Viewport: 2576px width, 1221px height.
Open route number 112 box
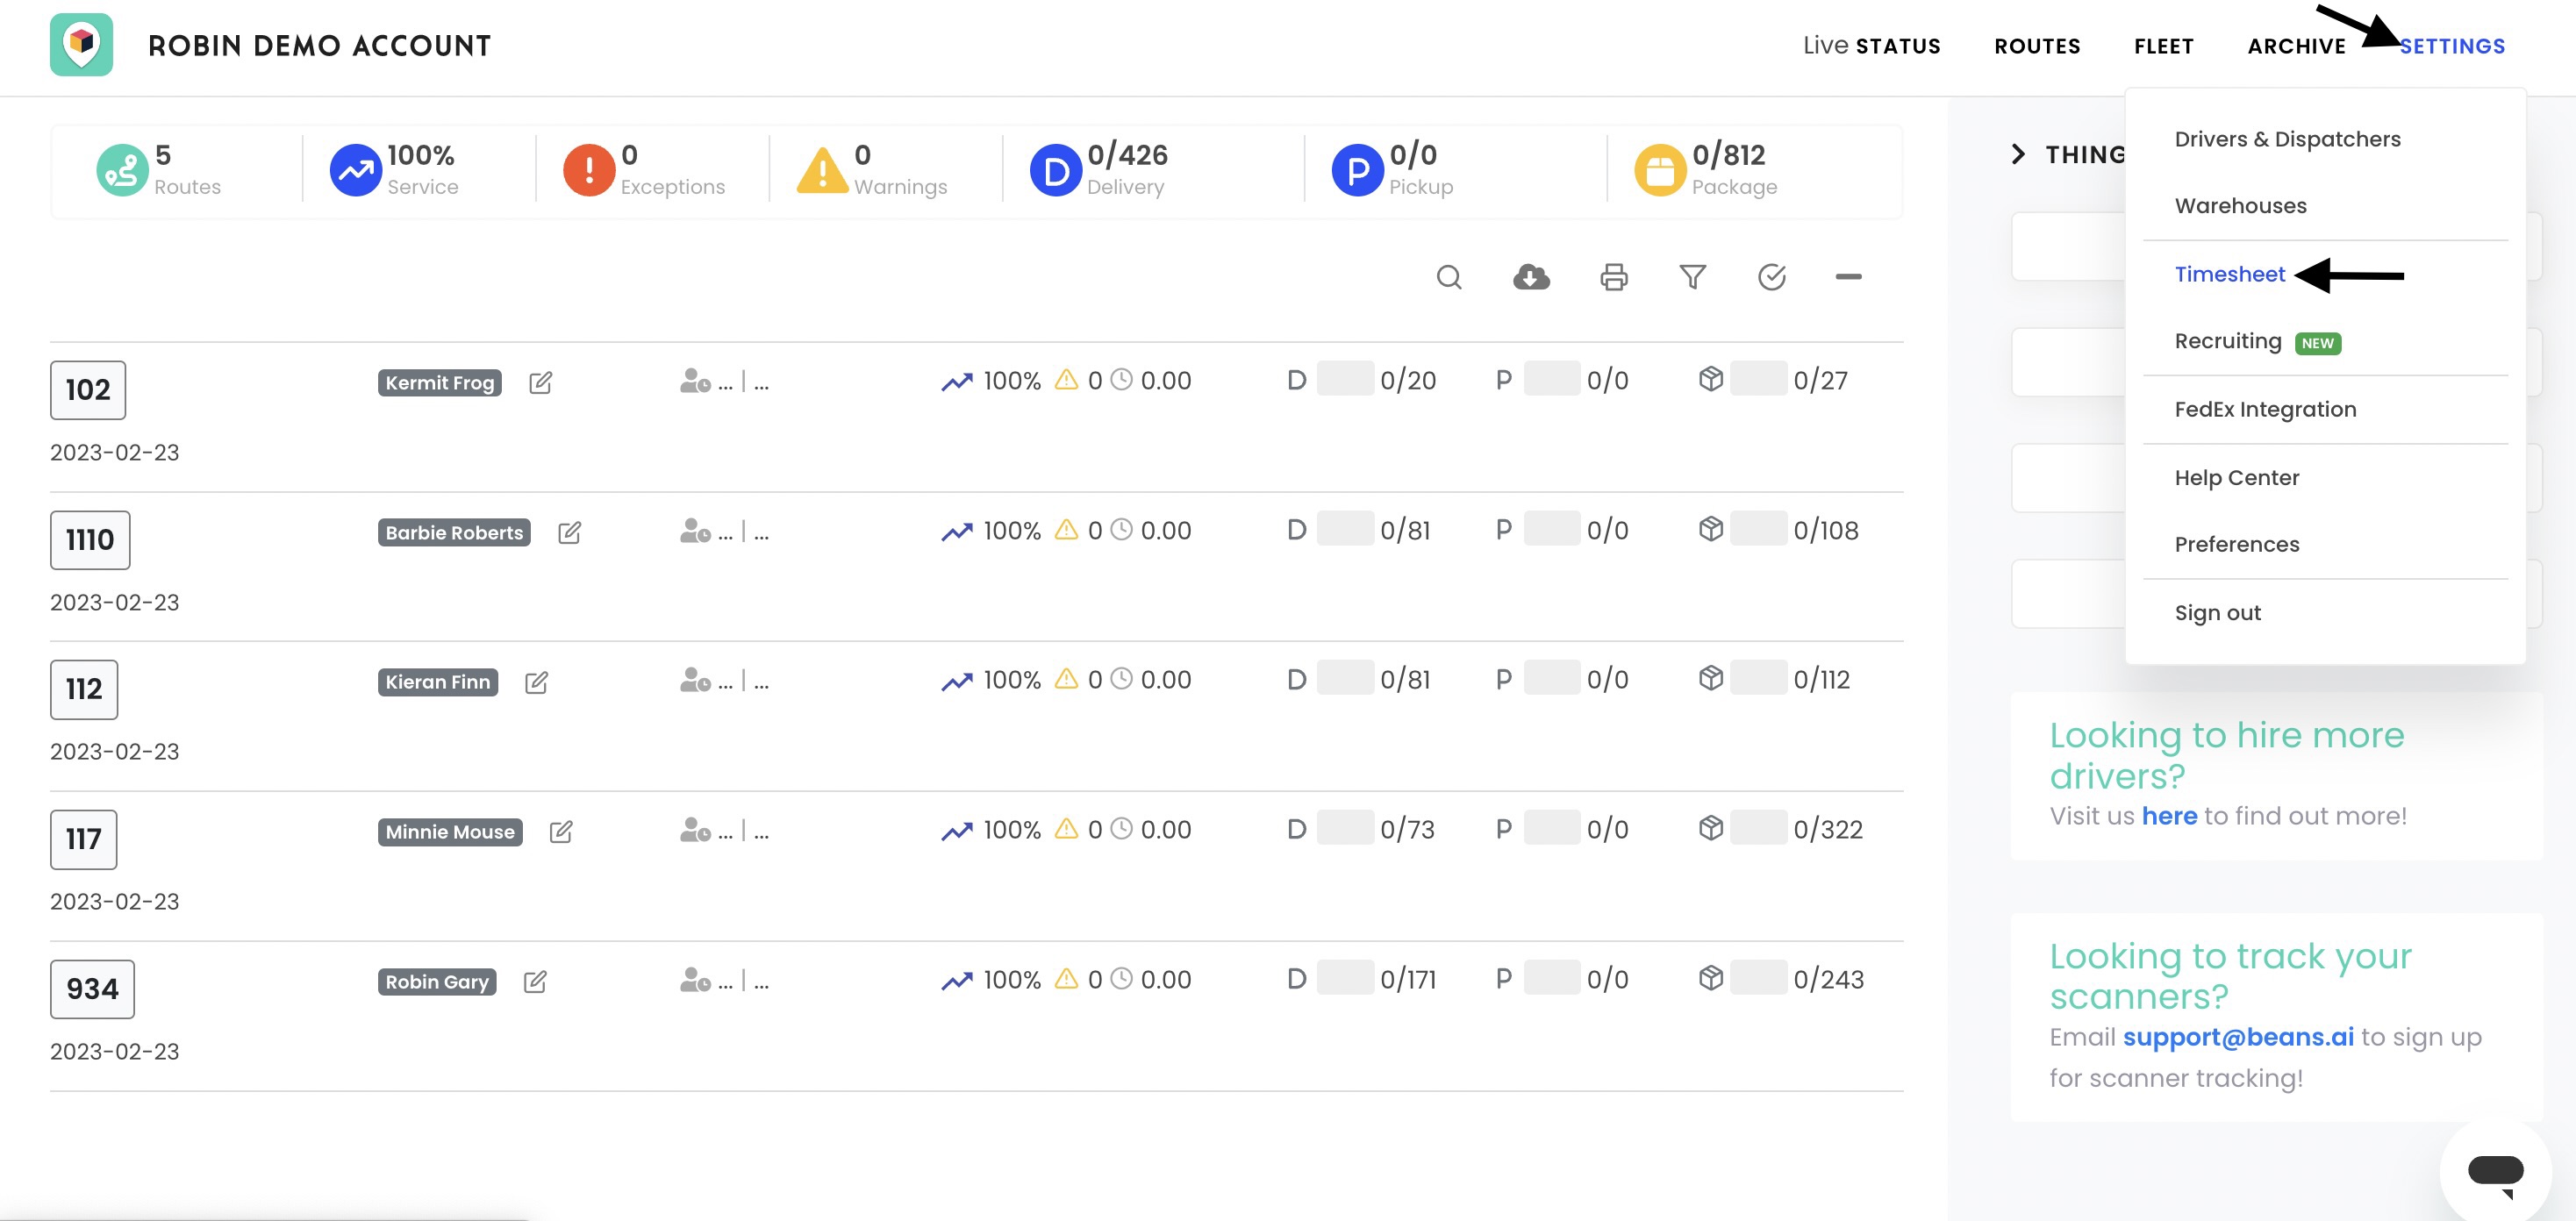[84, 689]
